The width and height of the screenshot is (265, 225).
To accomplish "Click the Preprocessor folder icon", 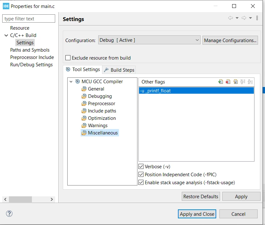I will tap(84, 103).
